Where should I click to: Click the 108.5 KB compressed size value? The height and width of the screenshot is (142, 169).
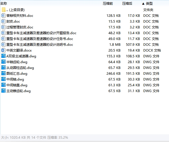tap(133, 56)
